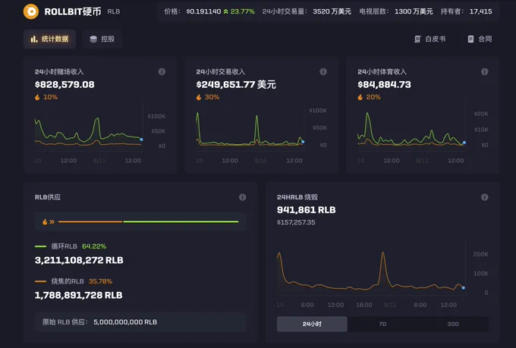The height and width of the screenshot is (348, 516).
Task: Select the 30D burn chart range
Action: [453, 324]
